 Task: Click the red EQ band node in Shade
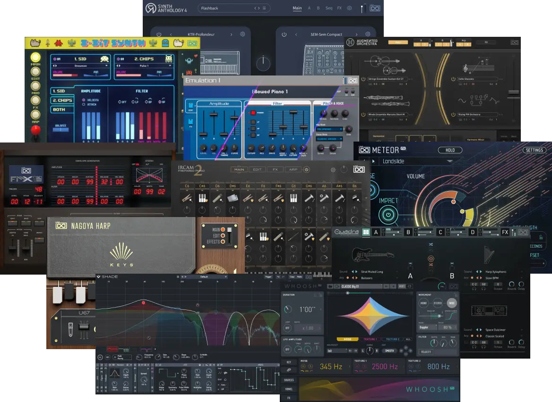pos(143,302)
